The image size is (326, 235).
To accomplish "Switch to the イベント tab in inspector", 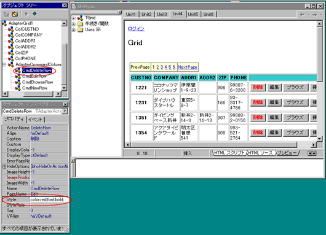I will click(35, 119).
